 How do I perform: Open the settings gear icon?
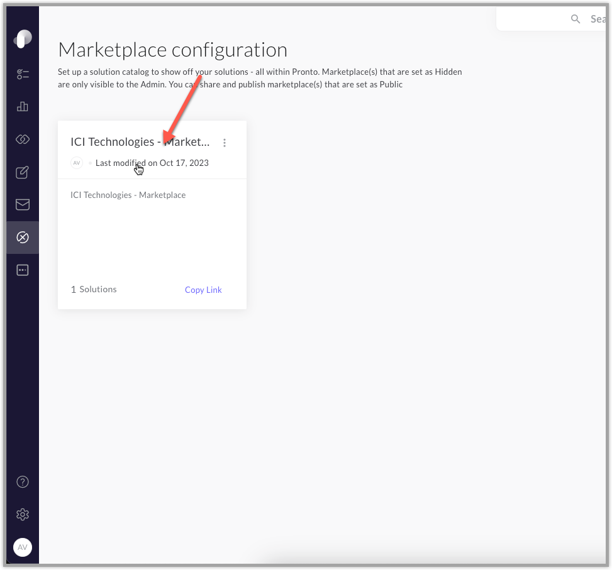coord(23,515)
